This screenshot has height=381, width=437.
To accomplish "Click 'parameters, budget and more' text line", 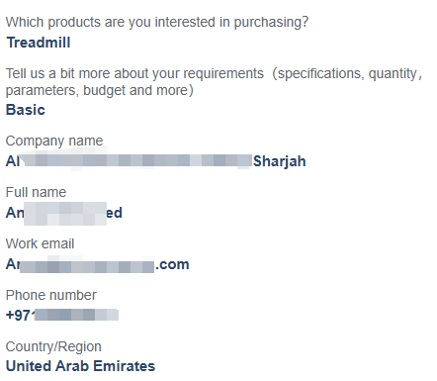I will [100, 90].
